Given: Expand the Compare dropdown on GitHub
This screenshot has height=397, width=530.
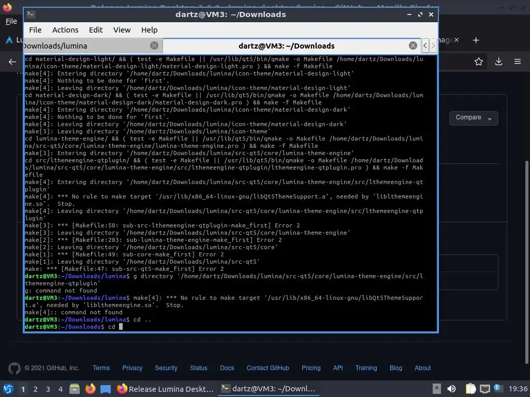Looking at the screenshot, I should pos(474,118).
